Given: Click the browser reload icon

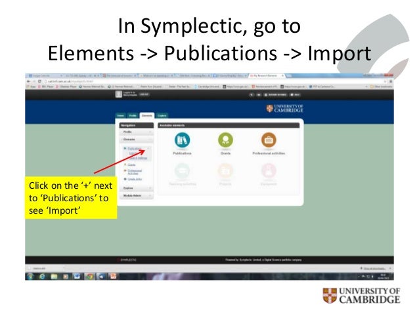Looking at the screenshot, I should pos(39,81).
